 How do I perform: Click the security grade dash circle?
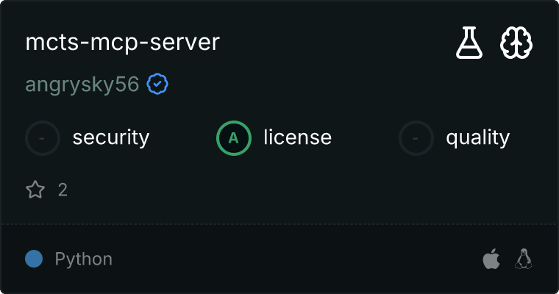43,137
